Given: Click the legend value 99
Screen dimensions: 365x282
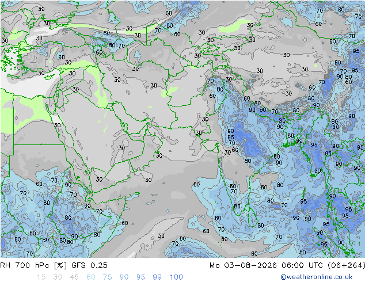Looking at the screenshot, I should [x=157, y=277].
